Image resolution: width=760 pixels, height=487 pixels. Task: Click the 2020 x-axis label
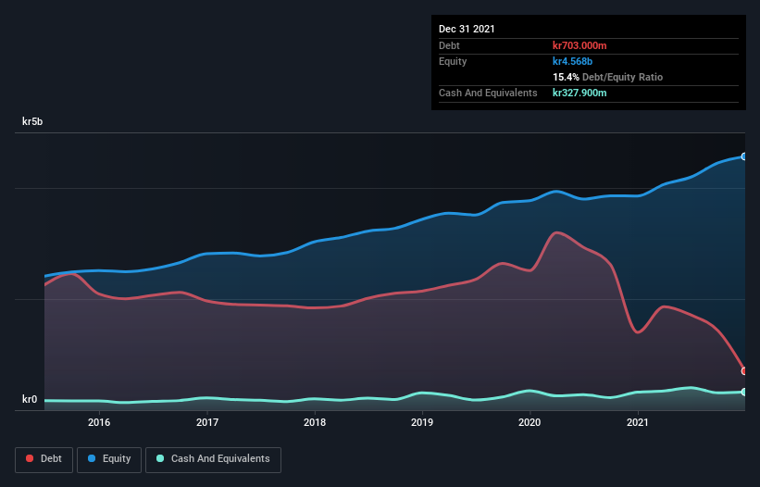click(x=530, y=422)
